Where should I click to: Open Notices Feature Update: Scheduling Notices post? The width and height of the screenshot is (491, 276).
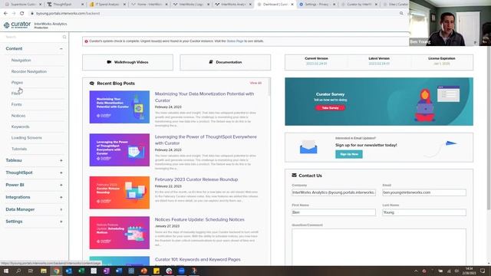199,219
